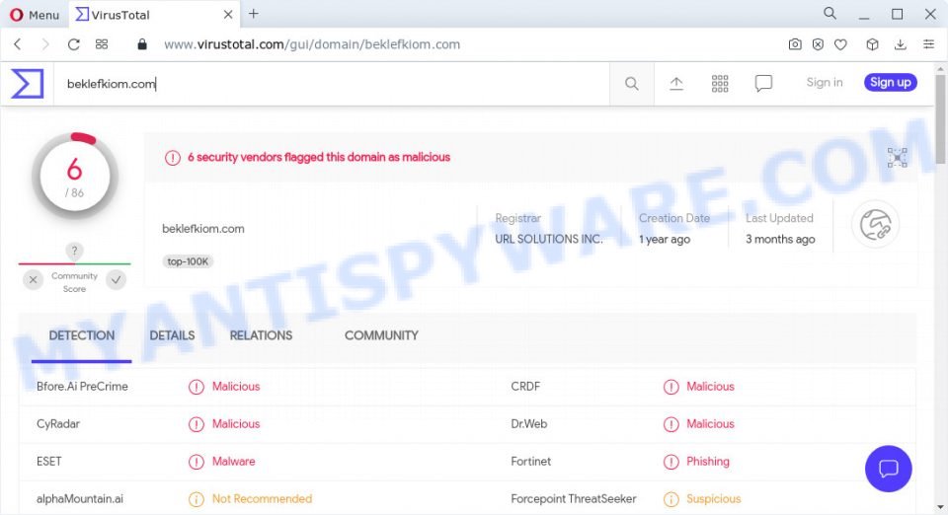Click the ESET vendor name

49,462
